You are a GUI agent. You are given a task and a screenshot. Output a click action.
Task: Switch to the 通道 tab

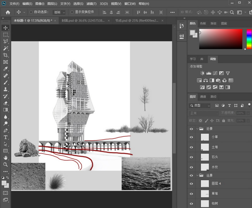pos(203,97)
